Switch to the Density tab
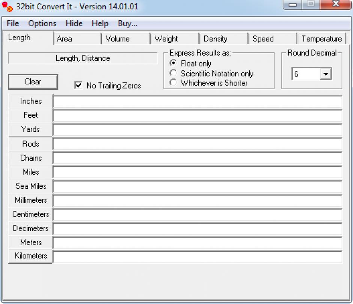Viewport: 353px width, 304px height. point(224,39)
